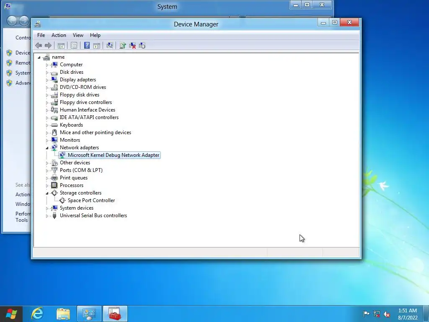429x322 pixels.
Task: Select the Other devices question-mark icon
Action: click(54, 163)
